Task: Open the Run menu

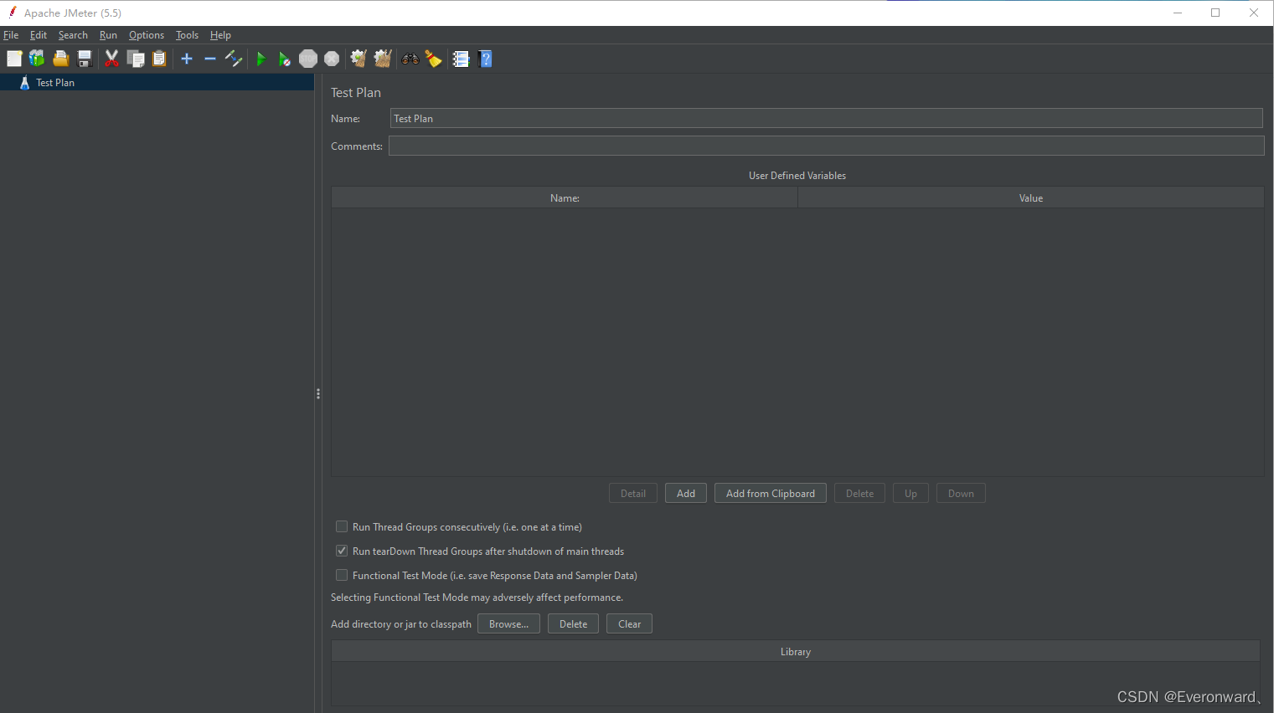Action: [x=108, y=35]
